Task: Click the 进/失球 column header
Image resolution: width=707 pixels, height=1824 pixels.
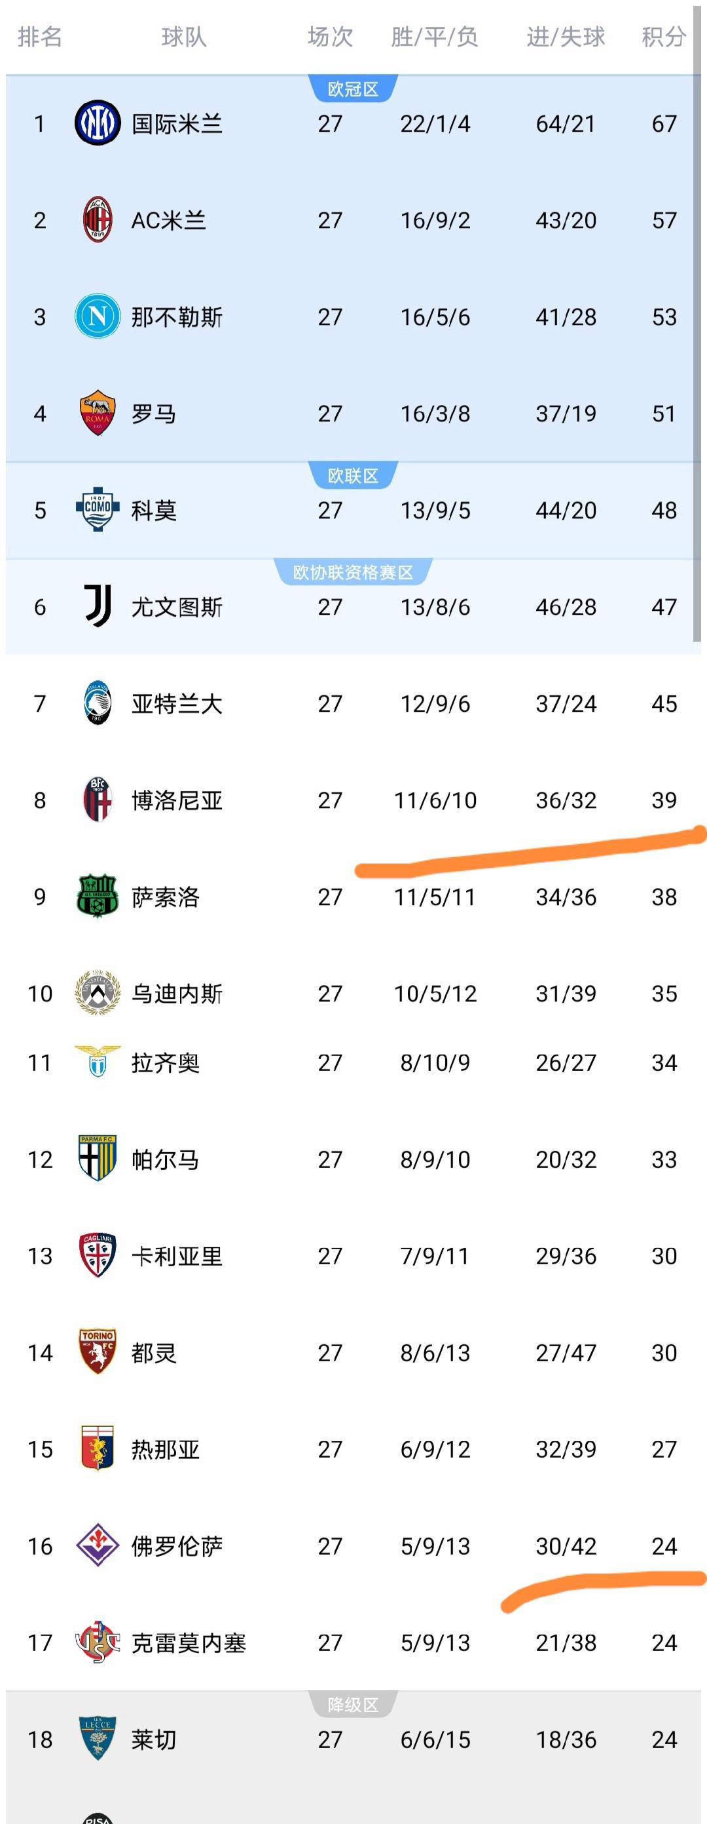Action: pyautogui.click(x=566, y=37)
